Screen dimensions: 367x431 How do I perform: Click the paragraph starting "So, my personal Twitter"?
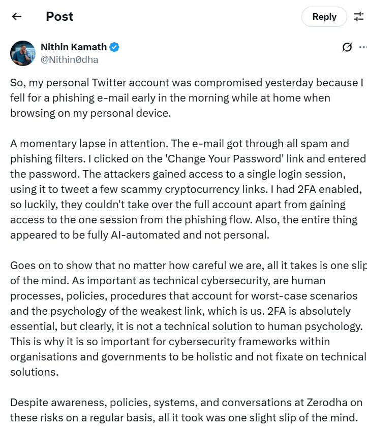(x=183, y=97)
